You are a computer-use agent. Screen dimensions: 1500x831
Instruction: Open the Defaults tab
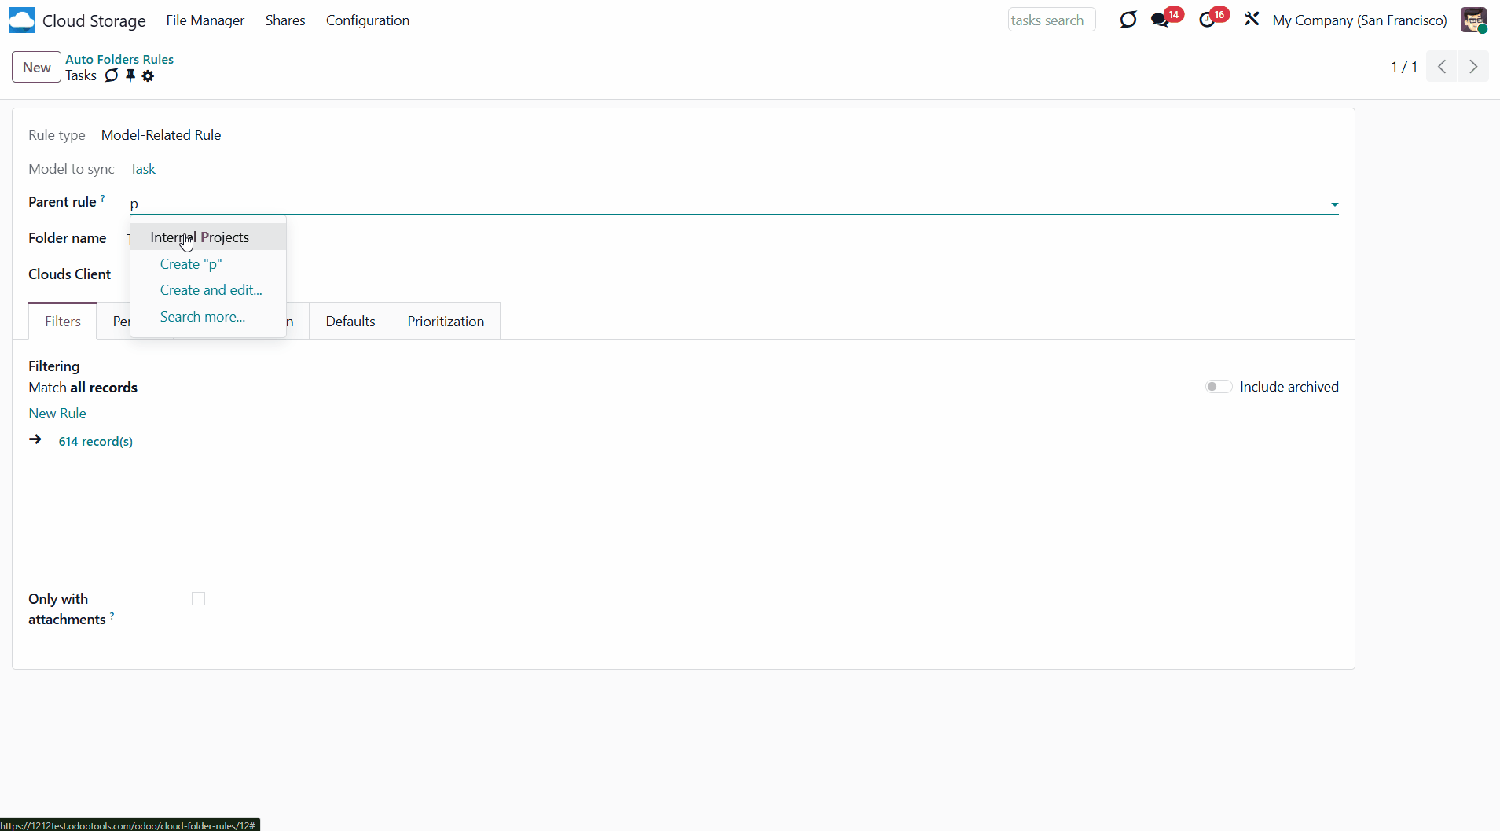pyautogui.click(x=350, y=322)
